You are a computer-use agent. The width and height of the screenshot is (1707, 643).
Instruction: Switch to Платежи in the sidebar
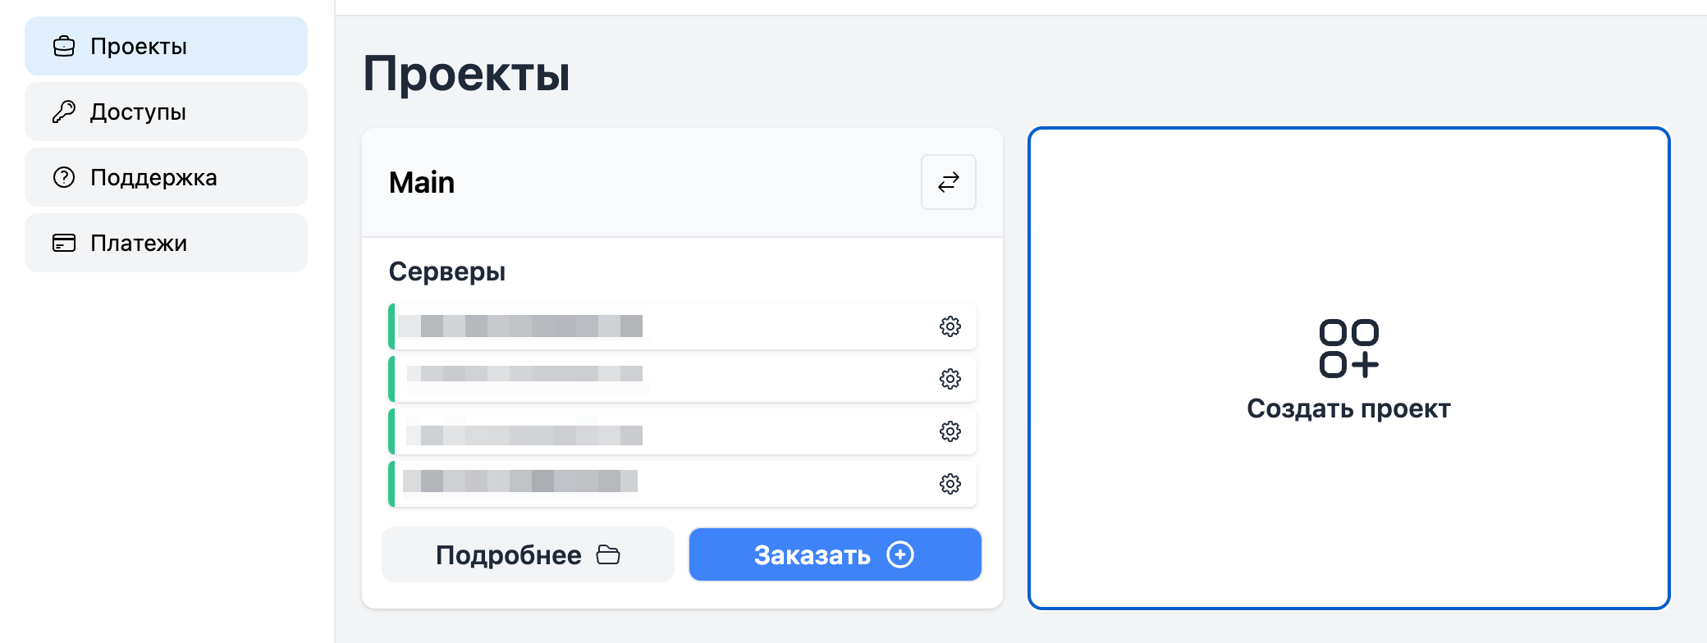pyautogui.click(x=166, y=243)
